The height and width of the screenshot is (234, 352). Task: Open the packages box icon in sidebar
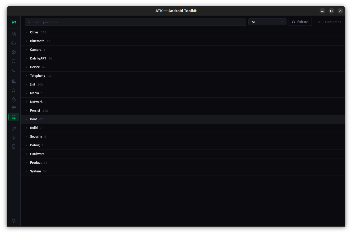click(x=14, y=52)
